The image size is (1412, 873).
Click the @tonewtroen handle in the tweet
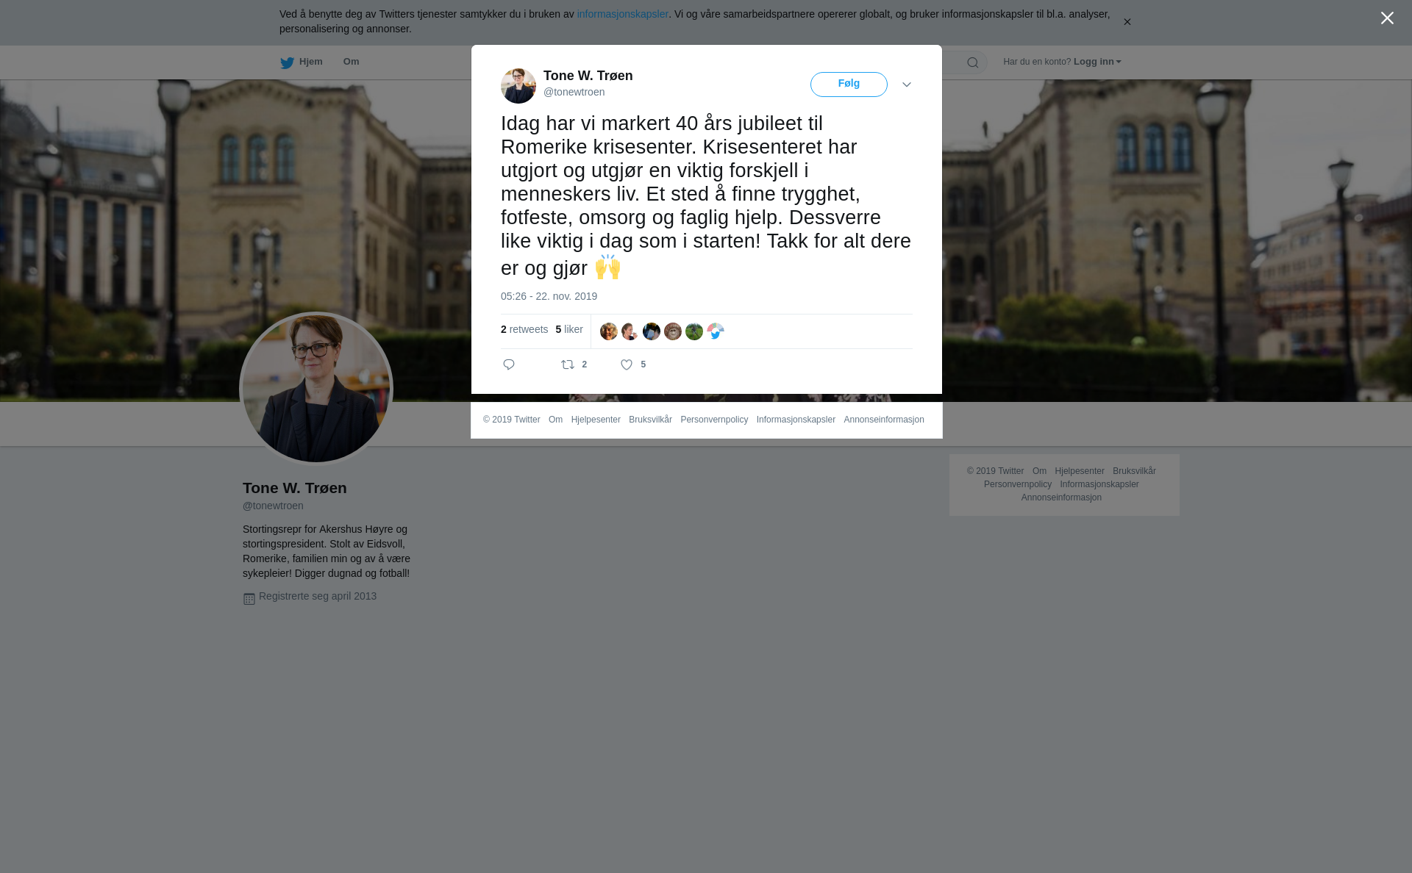tap(574, 92)
